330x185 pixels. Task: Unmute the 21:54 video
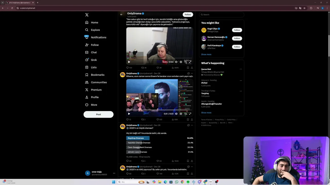pyautogui.click(x=176, y=62)
